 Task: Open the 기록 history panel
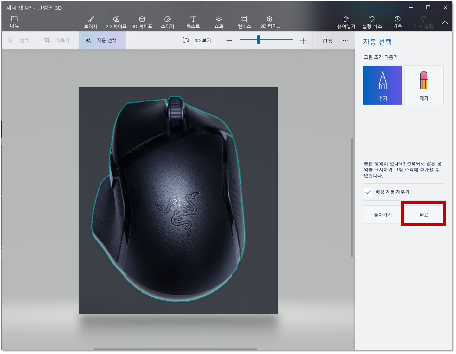click(x=398, y=22)
